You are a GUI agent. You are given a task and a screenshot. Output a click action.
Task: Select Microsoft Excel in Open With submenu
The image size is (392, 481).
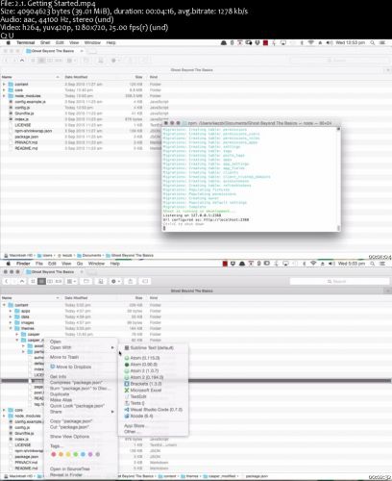(x=143, y=391)
